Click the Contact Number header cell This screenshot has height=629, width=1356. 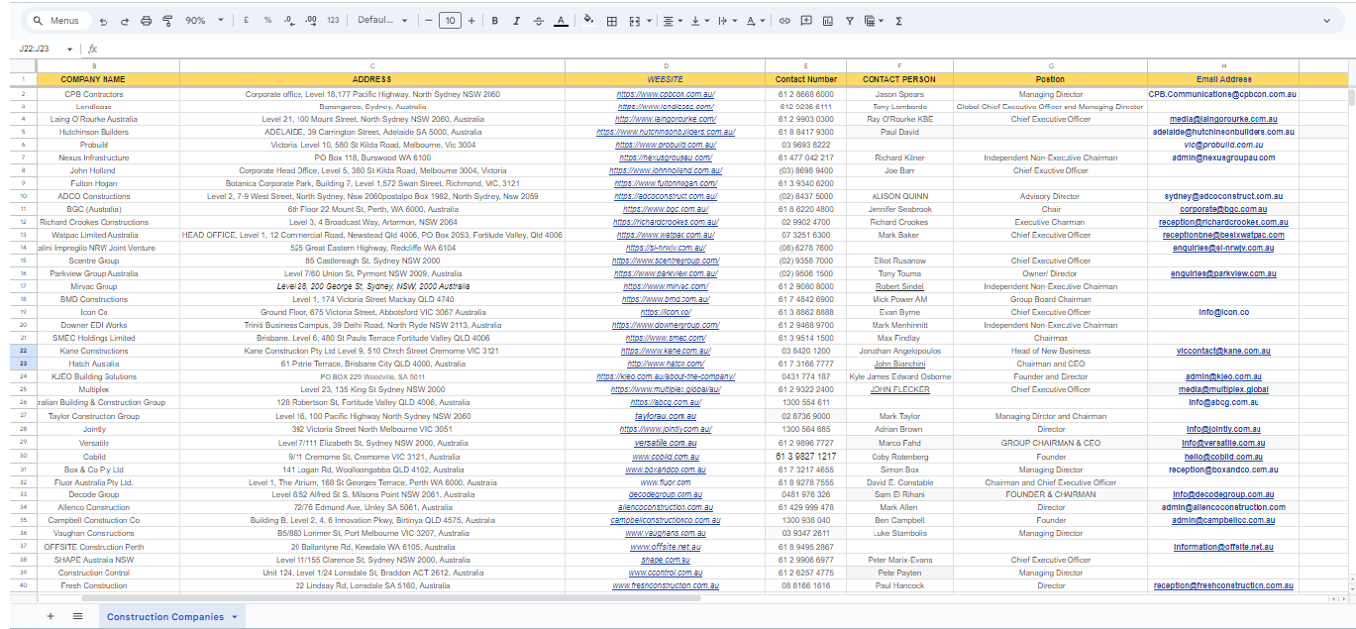pyautogui.click(x=806, y=79)
